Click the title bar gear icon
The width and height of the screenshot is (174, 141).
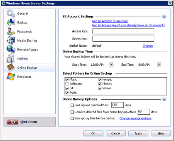3,3
